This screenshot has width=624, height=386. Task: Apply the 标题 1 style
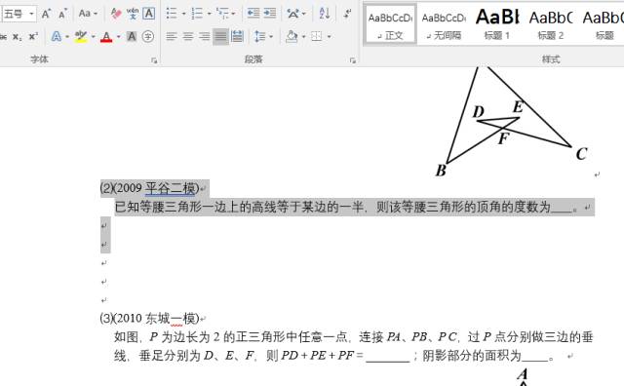point(497,24)
